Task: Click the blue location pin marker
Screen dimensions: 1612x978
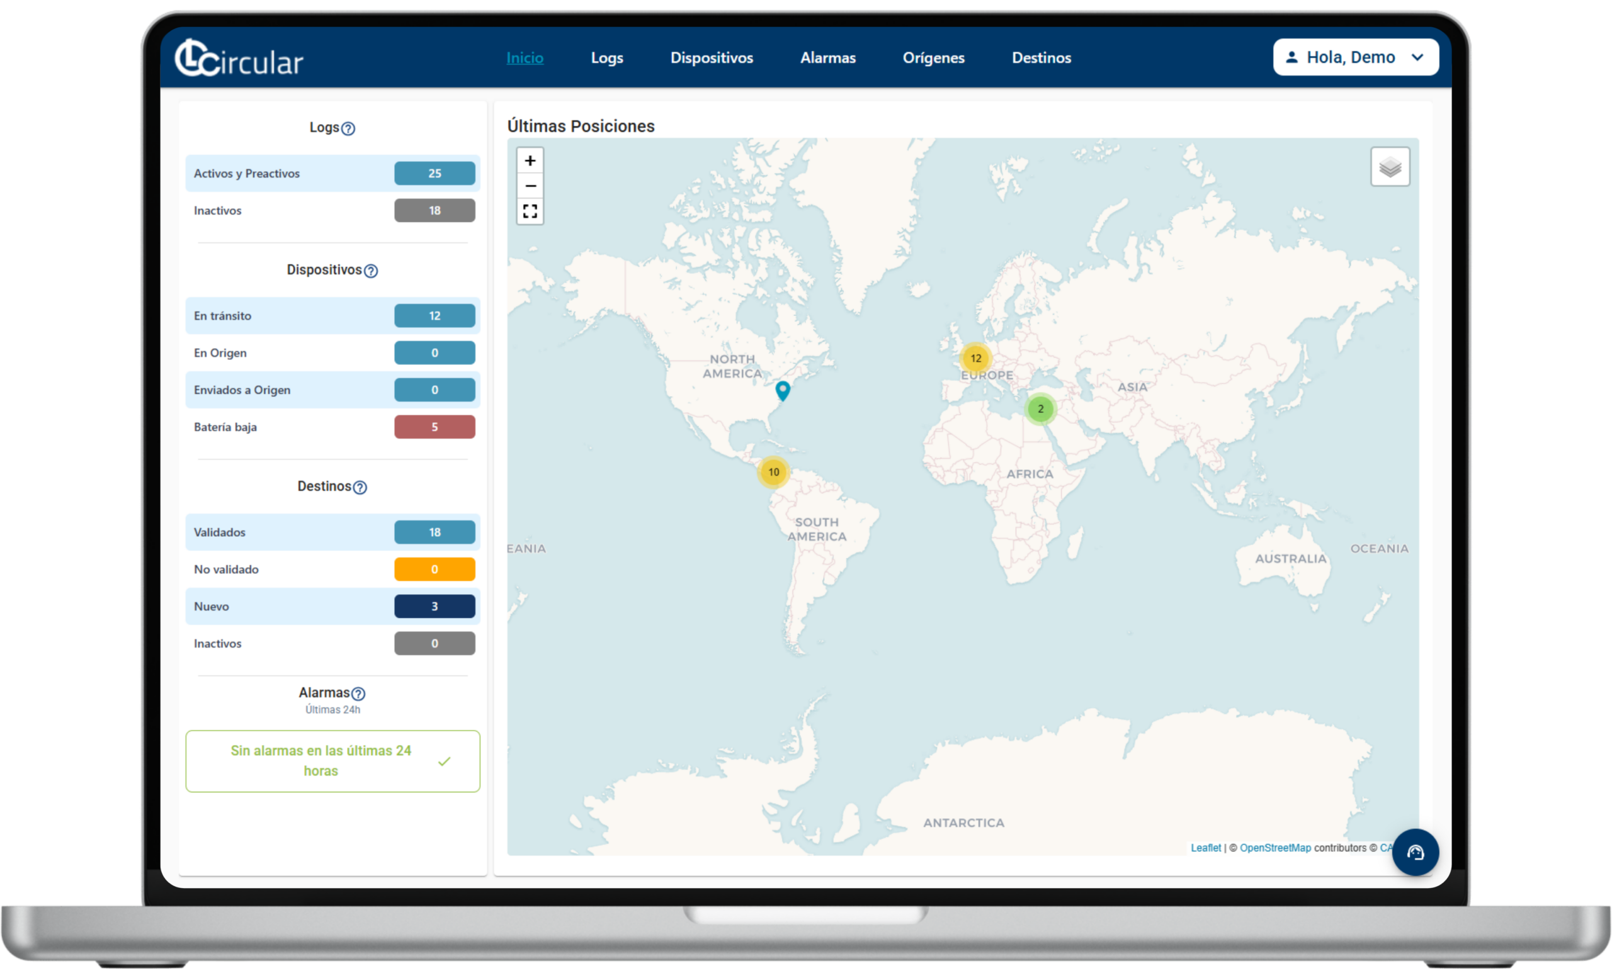Action: (783, 390)
